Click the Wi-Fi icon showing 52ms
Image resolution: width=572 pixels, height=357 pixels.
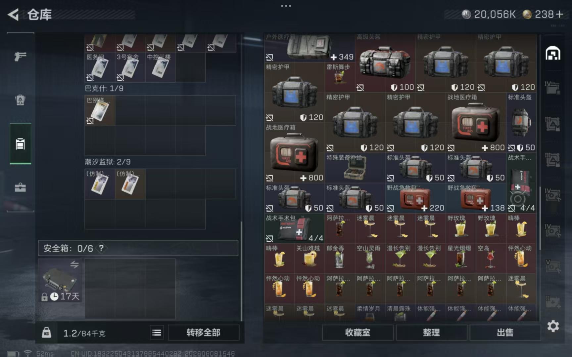click(x=28, y=353)
